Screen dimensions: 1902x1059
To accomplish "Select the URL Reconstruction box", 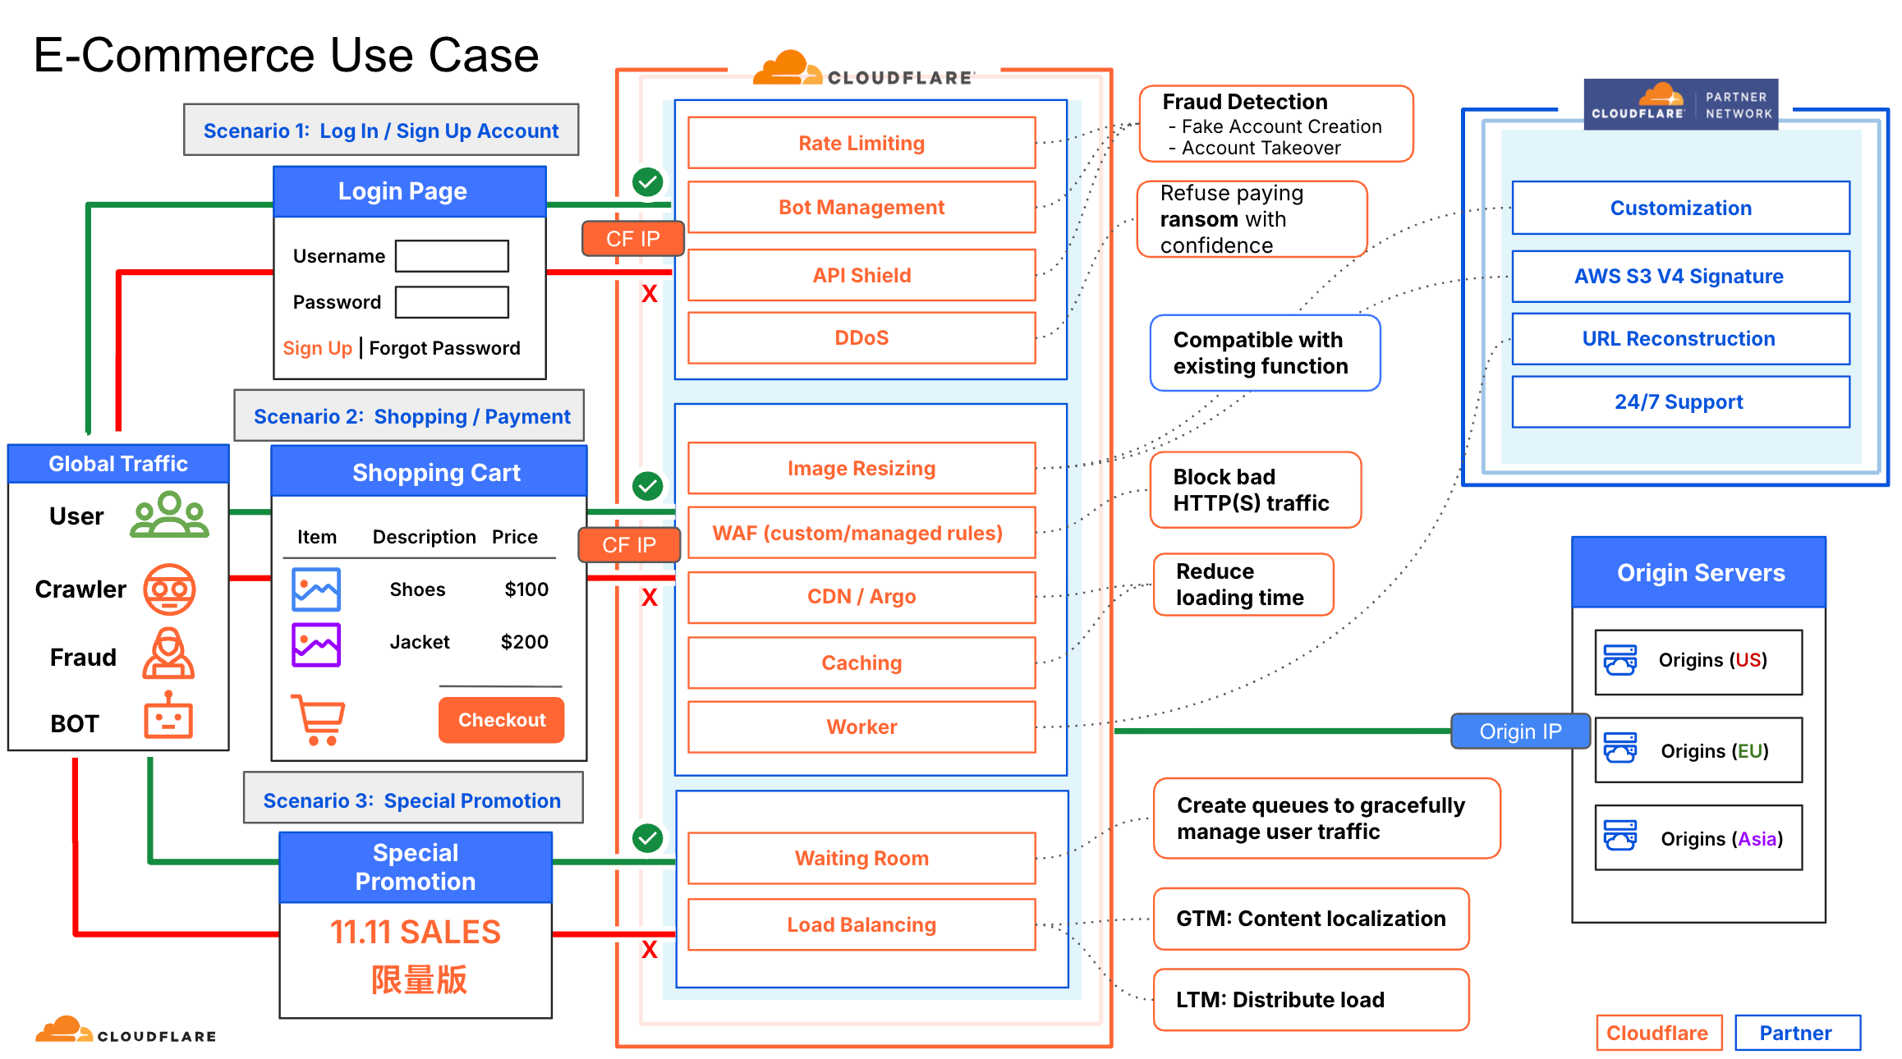I will [x=1681, y=338].
